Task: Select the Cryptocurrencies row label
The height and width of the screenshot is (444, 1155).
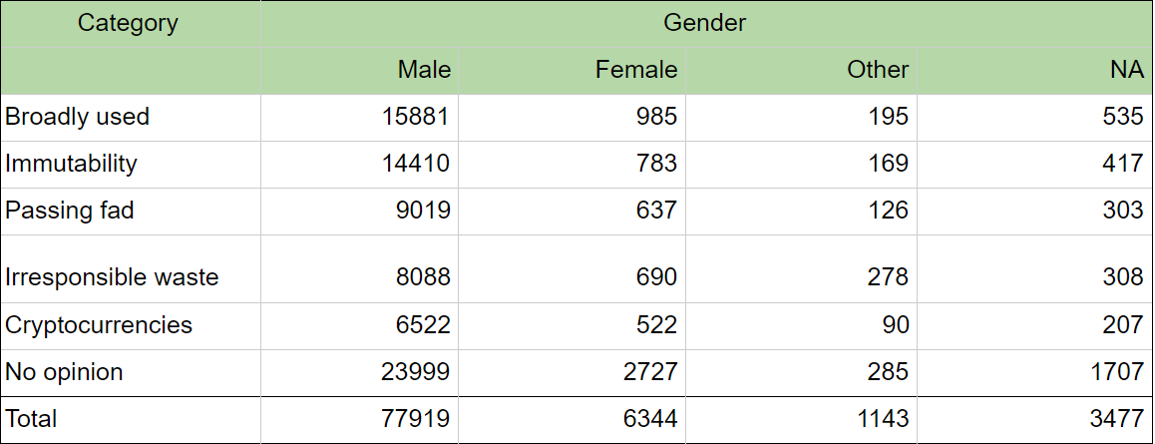Action: point(131,326)
